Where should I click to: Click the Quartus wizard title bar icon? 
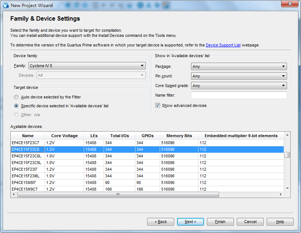tap(6, 6)
